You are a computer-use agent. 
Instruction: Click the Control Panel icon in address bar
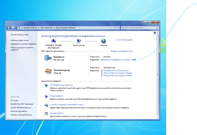pyautogui.click(x=19, y=28)
